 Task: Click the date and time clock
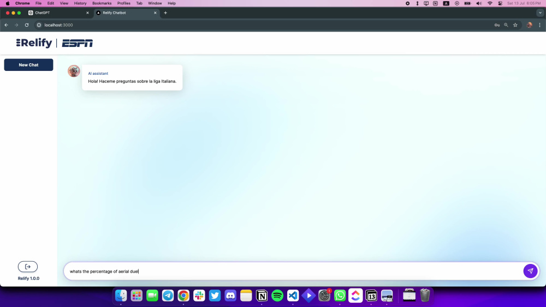524,3
